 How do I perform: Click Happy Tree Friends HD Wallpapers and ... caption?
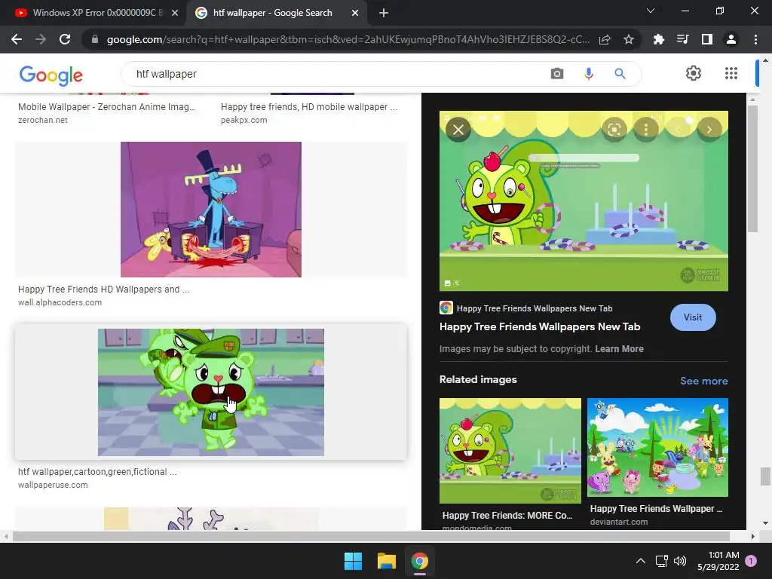[103, 289]
